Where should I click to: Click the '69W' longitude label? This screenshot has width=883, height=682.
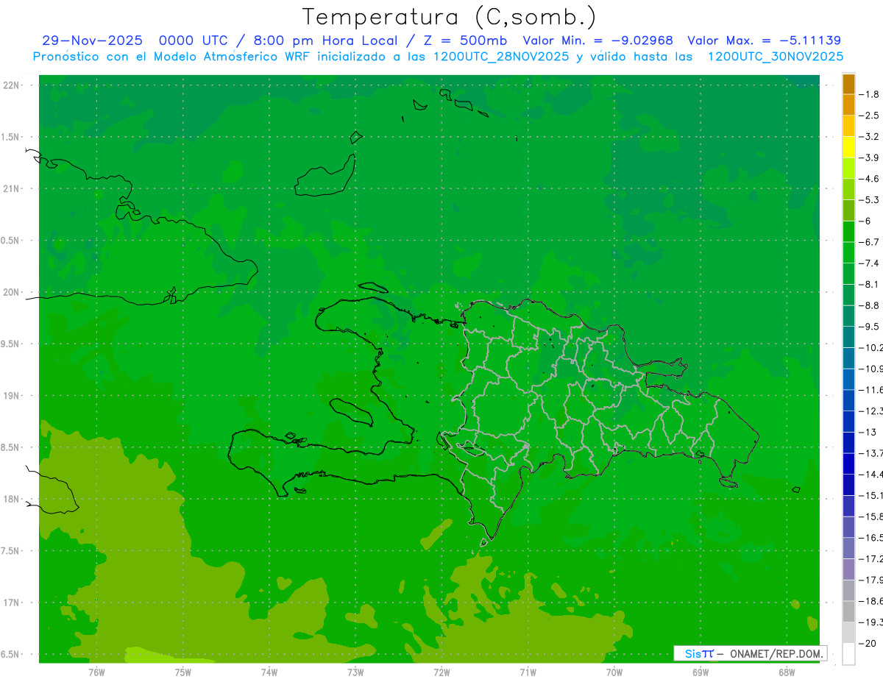pyautogui.click(x=701, y=672)
